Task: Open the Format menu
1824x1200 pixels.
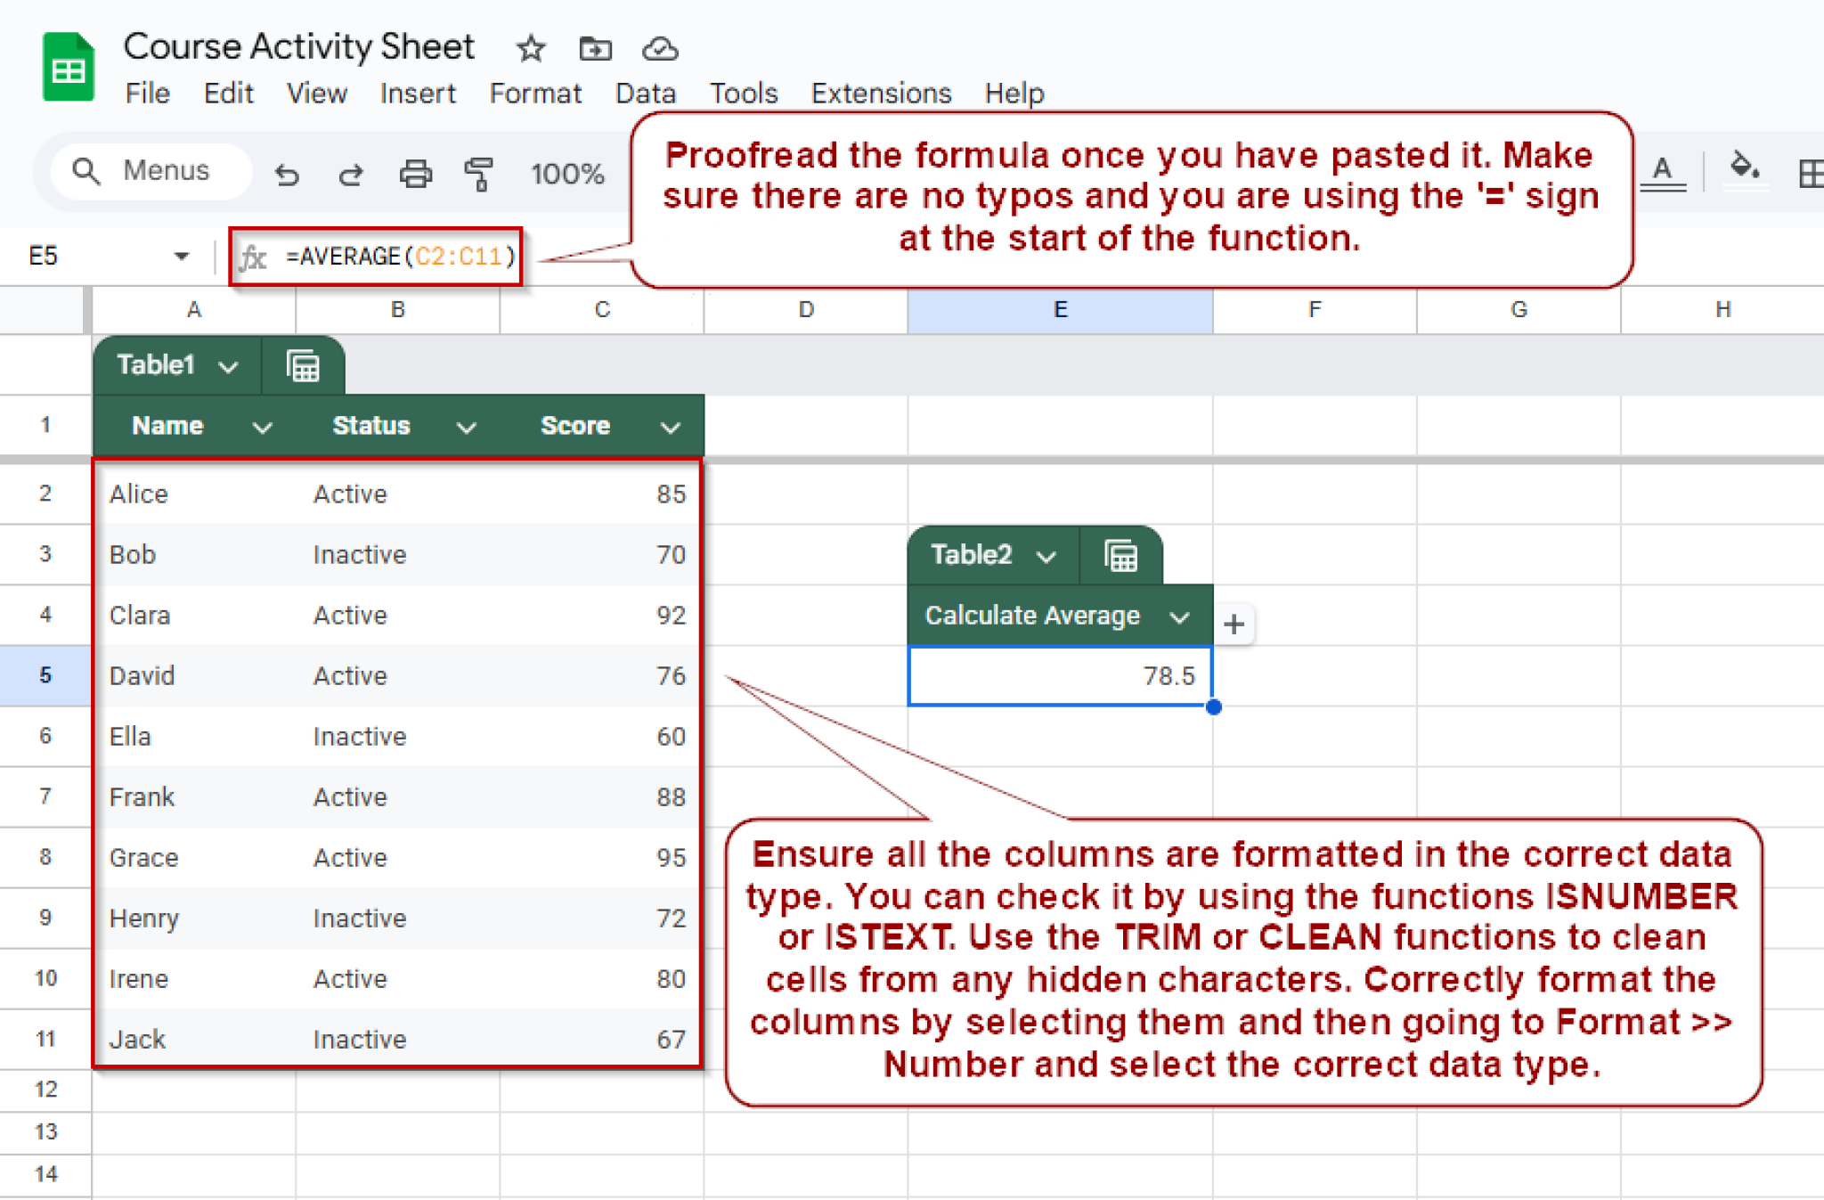Action: 534,94
